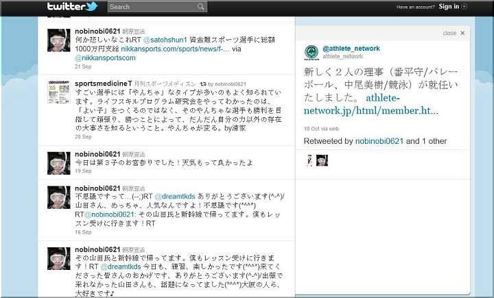The image size is (494, 298).
Task: Open the @athlete_network profile link
Action: coord(351,49)
